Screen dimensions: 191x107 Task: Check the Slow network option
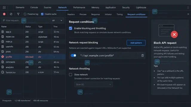[70, 75]
